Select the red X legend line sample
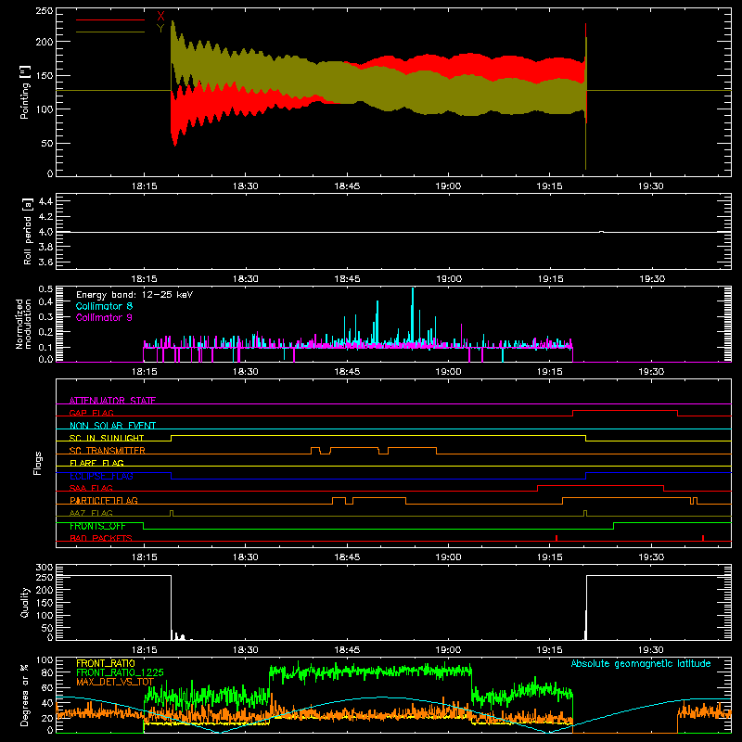The image size is (742, 742). [x=110, y=19]
